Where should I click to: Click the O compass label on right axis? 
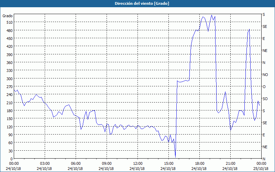tap(264, 87)
